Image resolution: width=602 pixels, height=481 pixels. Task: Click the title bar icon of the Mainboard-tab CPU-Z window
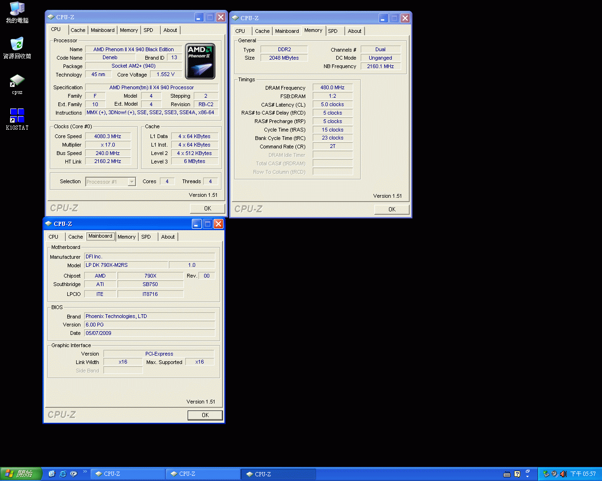tap(48, 224)
